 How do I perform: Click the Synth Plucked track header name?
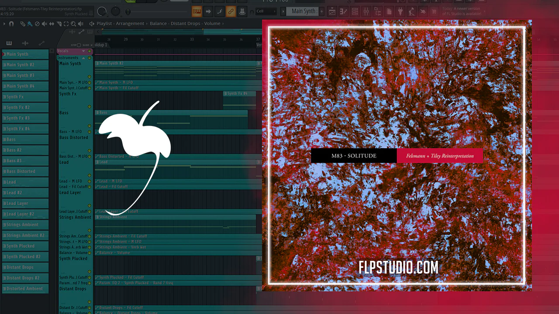coord(73,259)
